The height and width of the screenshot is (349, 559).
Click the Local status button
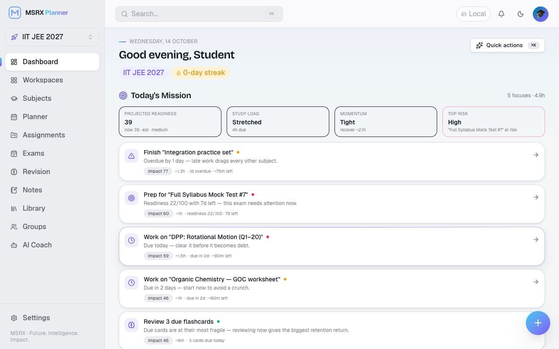(x=473, y=14)
